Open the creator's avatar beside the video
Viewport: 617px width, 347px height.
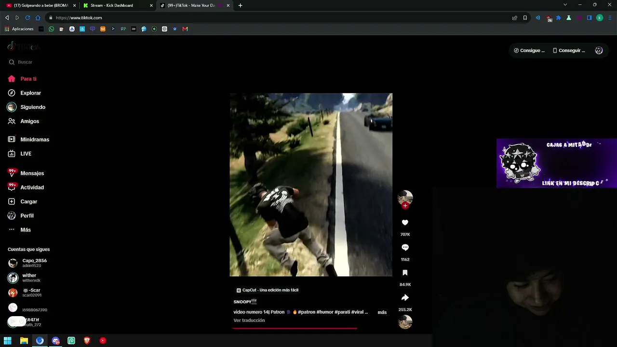[x=405, y=198]
